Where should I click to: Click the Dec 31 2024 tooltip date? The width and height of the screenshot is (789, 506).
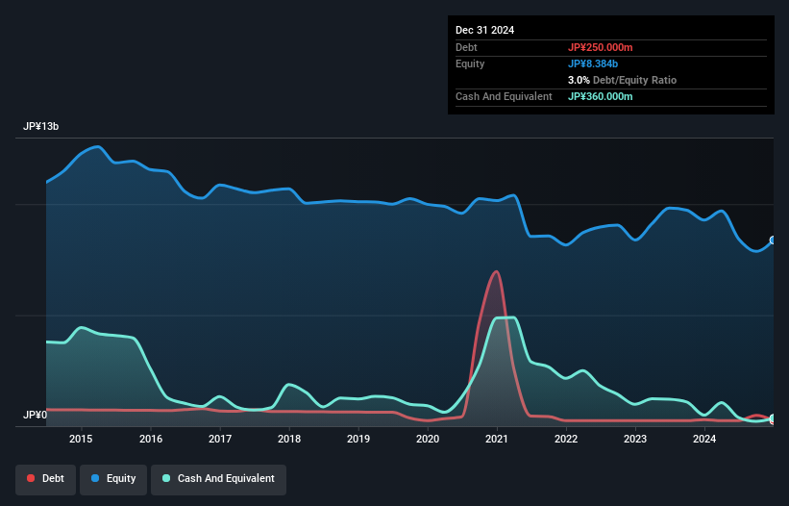click(x=484, y=30)
